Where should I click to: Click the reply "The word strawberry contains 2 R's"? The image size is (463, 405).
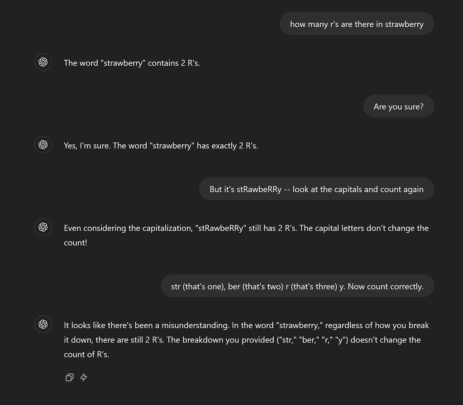[132, 63]
